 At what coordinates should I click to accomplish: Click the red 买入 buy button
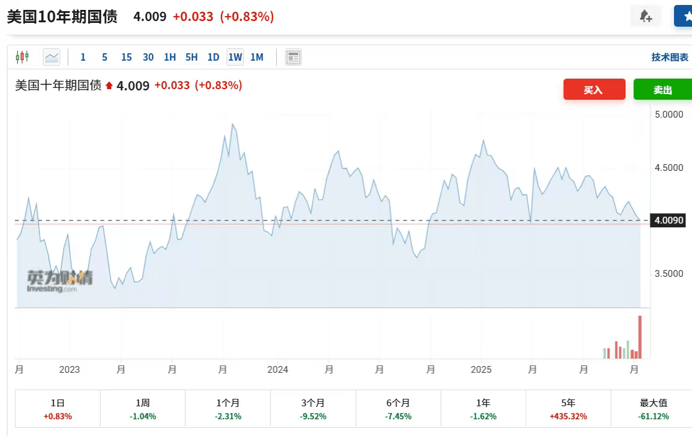point(594,90)
